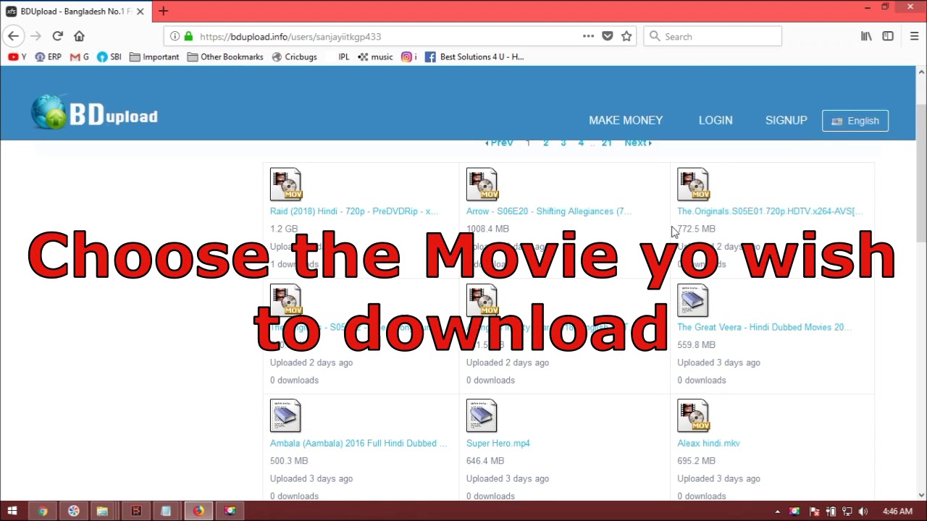927x521 pixels.
Task: Open page actions three-dot menu
Action: 588,36
